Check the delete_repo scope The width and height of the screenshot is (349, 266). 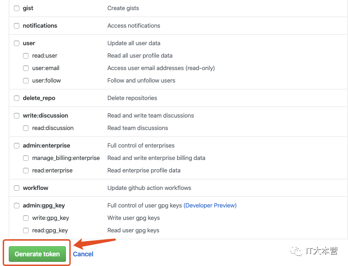tap(17, 98)
